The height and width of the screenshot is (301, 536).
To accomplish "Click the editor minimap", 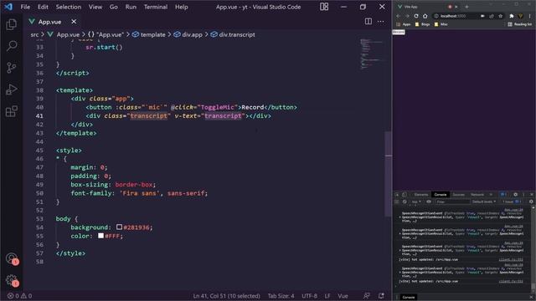I will pyautogui.click(x=372, y=54).
